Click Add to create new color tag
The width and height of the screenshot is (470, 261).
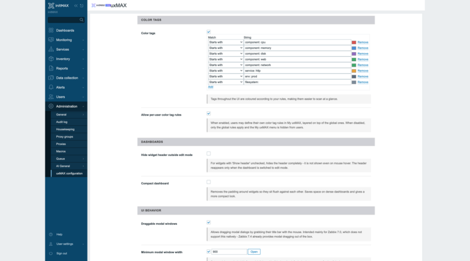pyautogui.click(x=211, y=87)
